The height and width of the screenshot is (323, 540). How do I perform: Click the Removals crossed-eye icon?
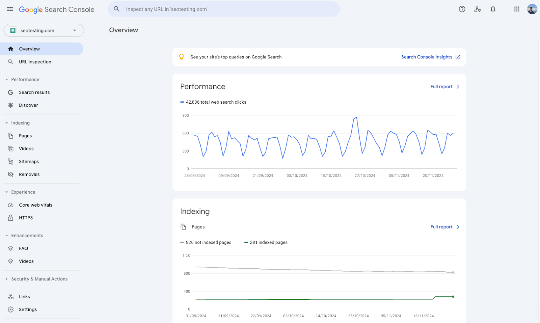[x=11, y=174]
